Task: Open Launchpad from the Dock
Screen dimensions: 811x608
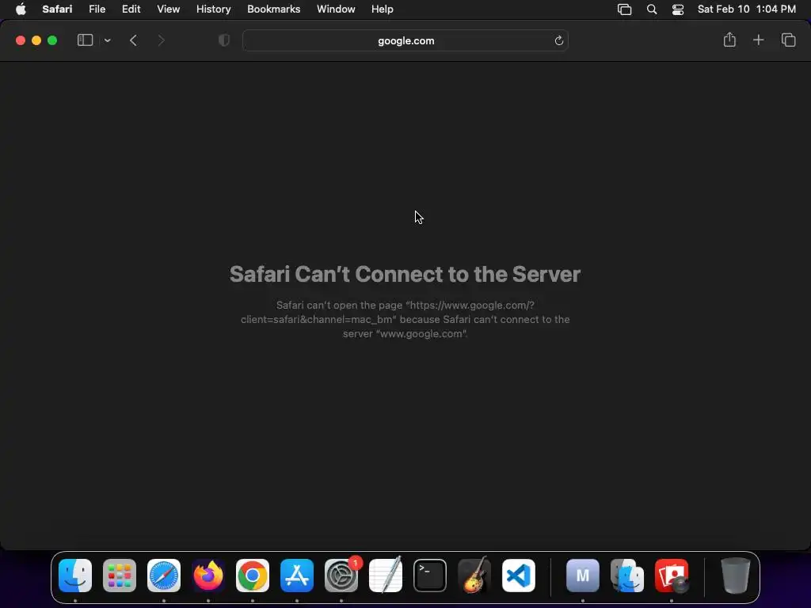Action: click(x=120, y=576)
